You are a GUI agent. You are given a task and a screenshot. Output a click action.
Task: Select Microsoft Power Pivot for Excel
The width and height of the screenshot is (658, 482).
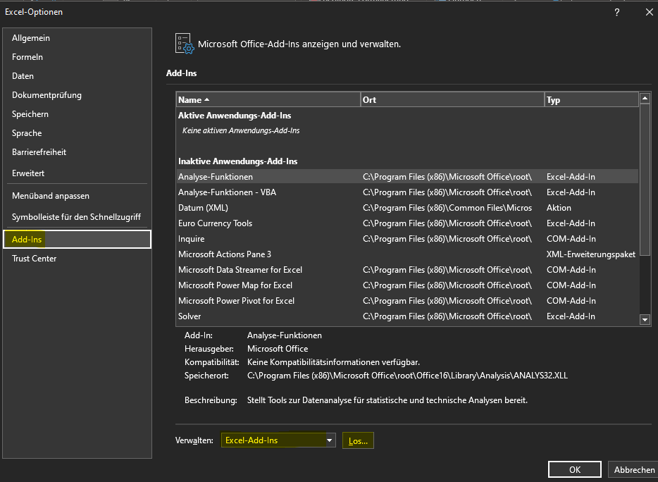[x=407, y=301]
